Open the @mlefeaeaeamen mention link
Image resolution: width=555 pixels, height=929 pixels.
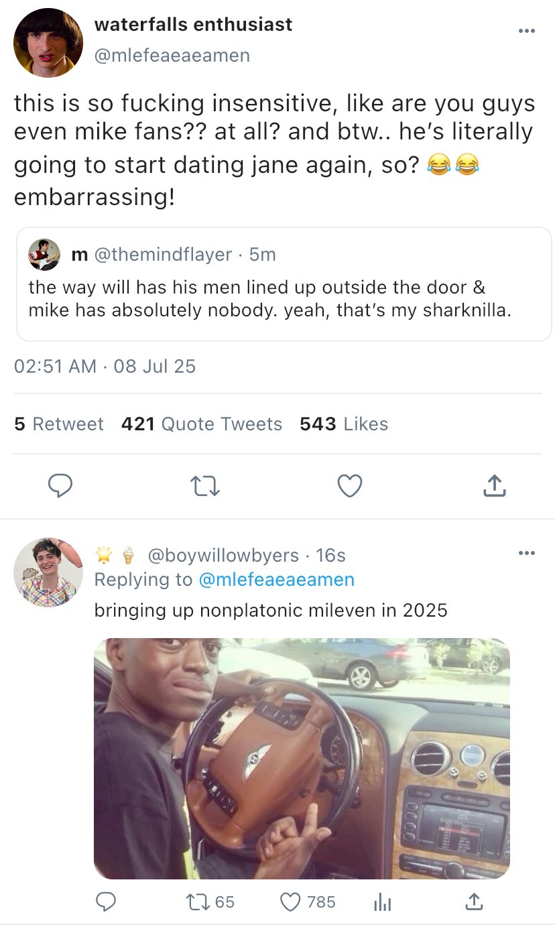[276, 580]
